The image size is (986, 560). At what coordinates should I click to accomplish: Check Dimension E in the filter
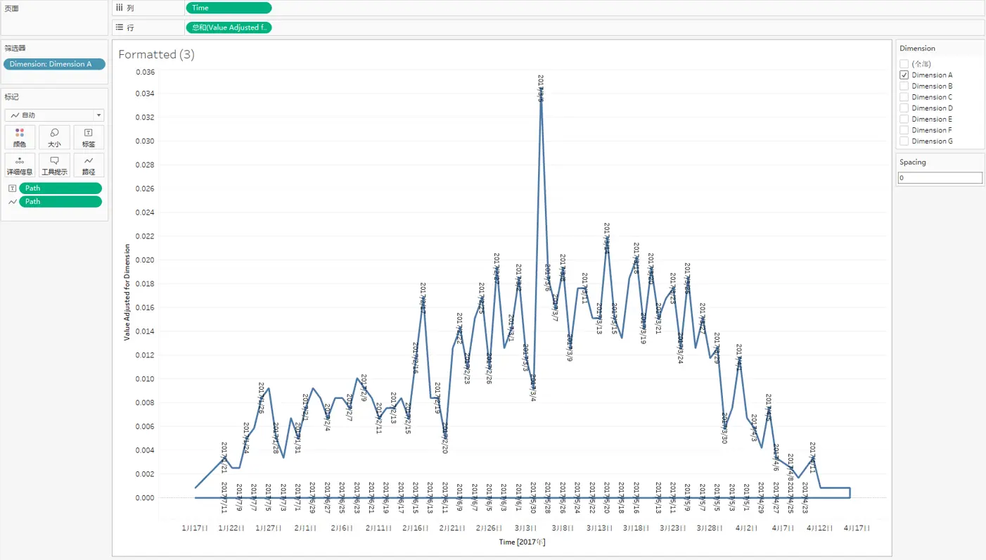point(904,119)
